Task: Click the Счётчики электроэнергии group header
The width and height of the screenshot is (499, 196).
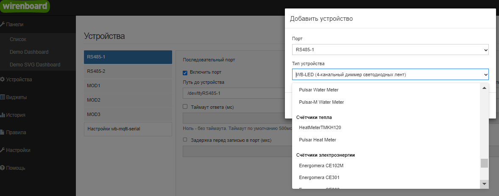Action: (x=326, y=155)
